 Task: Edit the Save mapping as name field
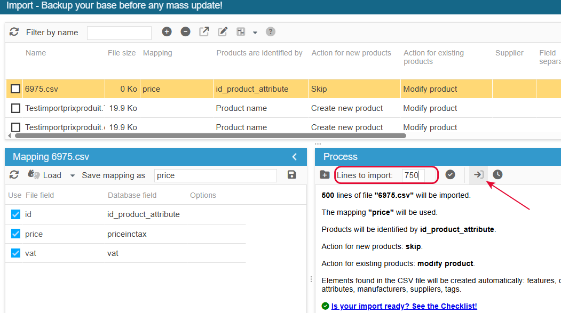click(216, 175)
